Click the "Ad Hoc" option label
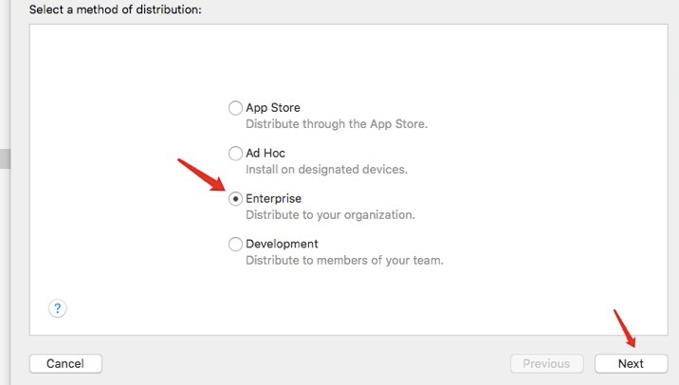This screenshot has height=385, width=679. (266, 153)
